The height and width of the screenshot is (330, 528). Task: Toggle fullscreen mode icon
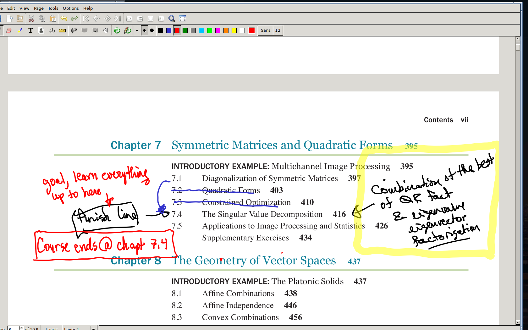(183, 19)
